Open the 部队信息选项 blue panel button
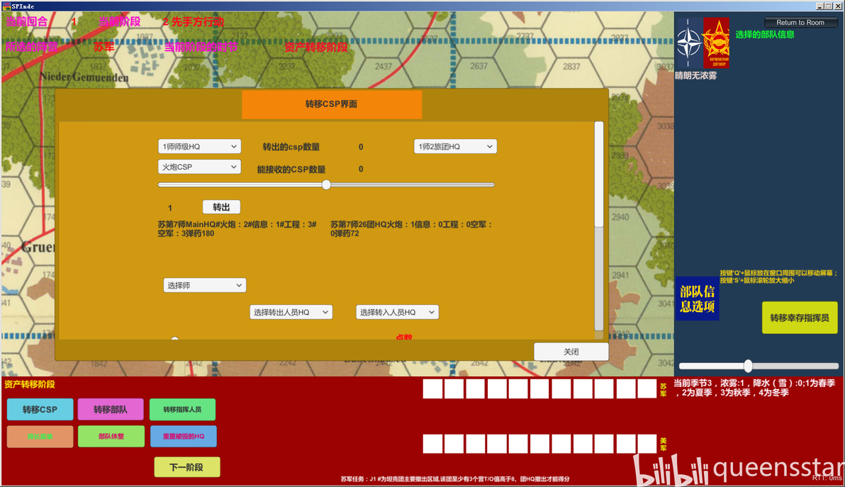Image resolution: width=845 pixels, height=487 pixels. (x=697, y=299)
